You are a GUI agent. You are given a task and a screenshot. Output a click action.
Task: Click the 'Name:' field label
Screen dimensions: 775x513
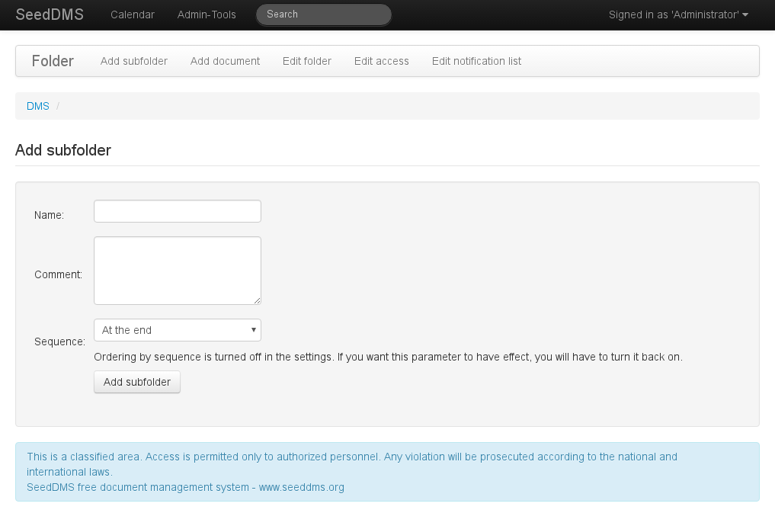click(x=49, y=215)
